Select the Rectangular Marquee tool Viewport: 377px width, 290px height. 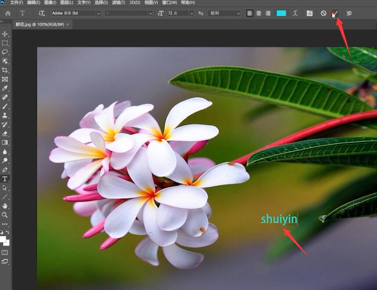(x=5, y=43)
